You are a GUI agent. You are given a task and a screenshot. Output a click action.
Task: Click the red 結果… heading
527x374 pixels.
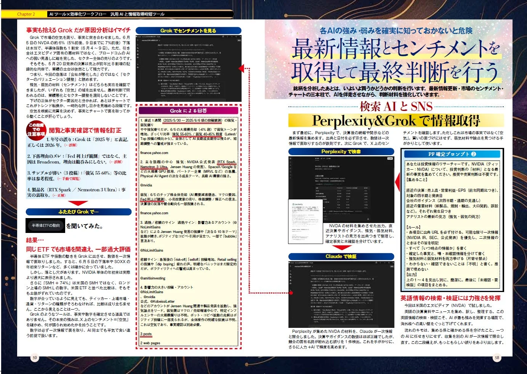(35, 240)
